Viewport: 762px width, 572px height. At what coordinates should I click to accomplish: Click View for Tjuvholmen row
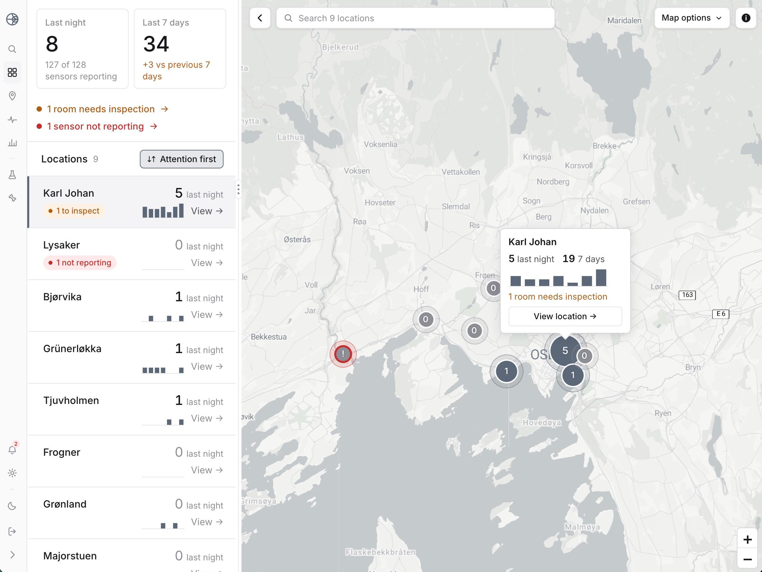click(207, 418)
